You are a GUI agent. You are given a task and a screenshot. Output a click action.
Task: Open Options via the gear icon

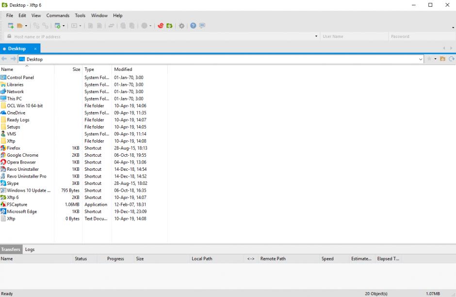pyautogui.click(x=181, y=26)
